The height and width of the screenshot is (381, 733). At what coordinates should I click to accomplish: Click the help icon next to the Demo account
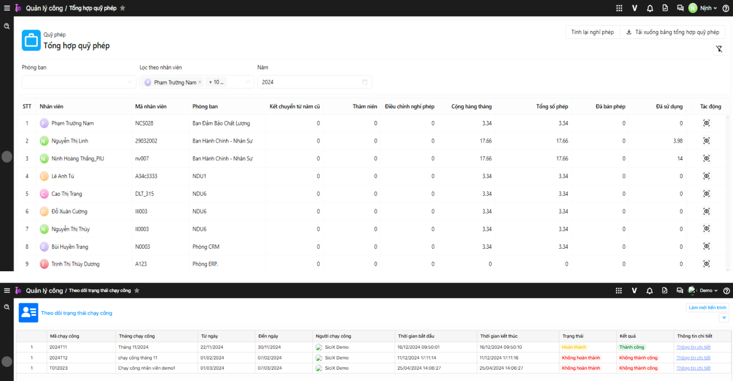(726, 290)
